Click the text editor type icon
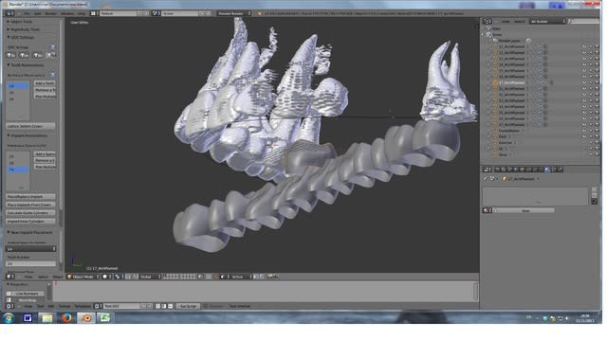The height and width of the screenshot is (341, 607). click(x=10, y=306)
